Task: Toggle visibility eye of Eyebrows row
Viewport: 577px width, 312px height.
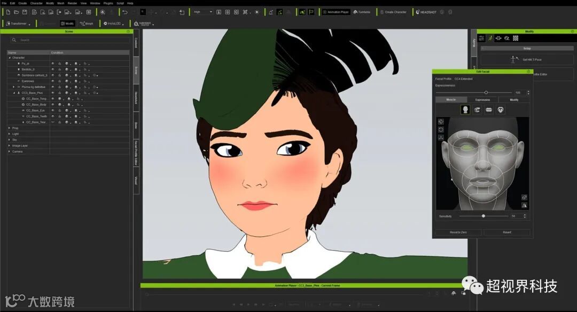Action: (x=52, y=81)
